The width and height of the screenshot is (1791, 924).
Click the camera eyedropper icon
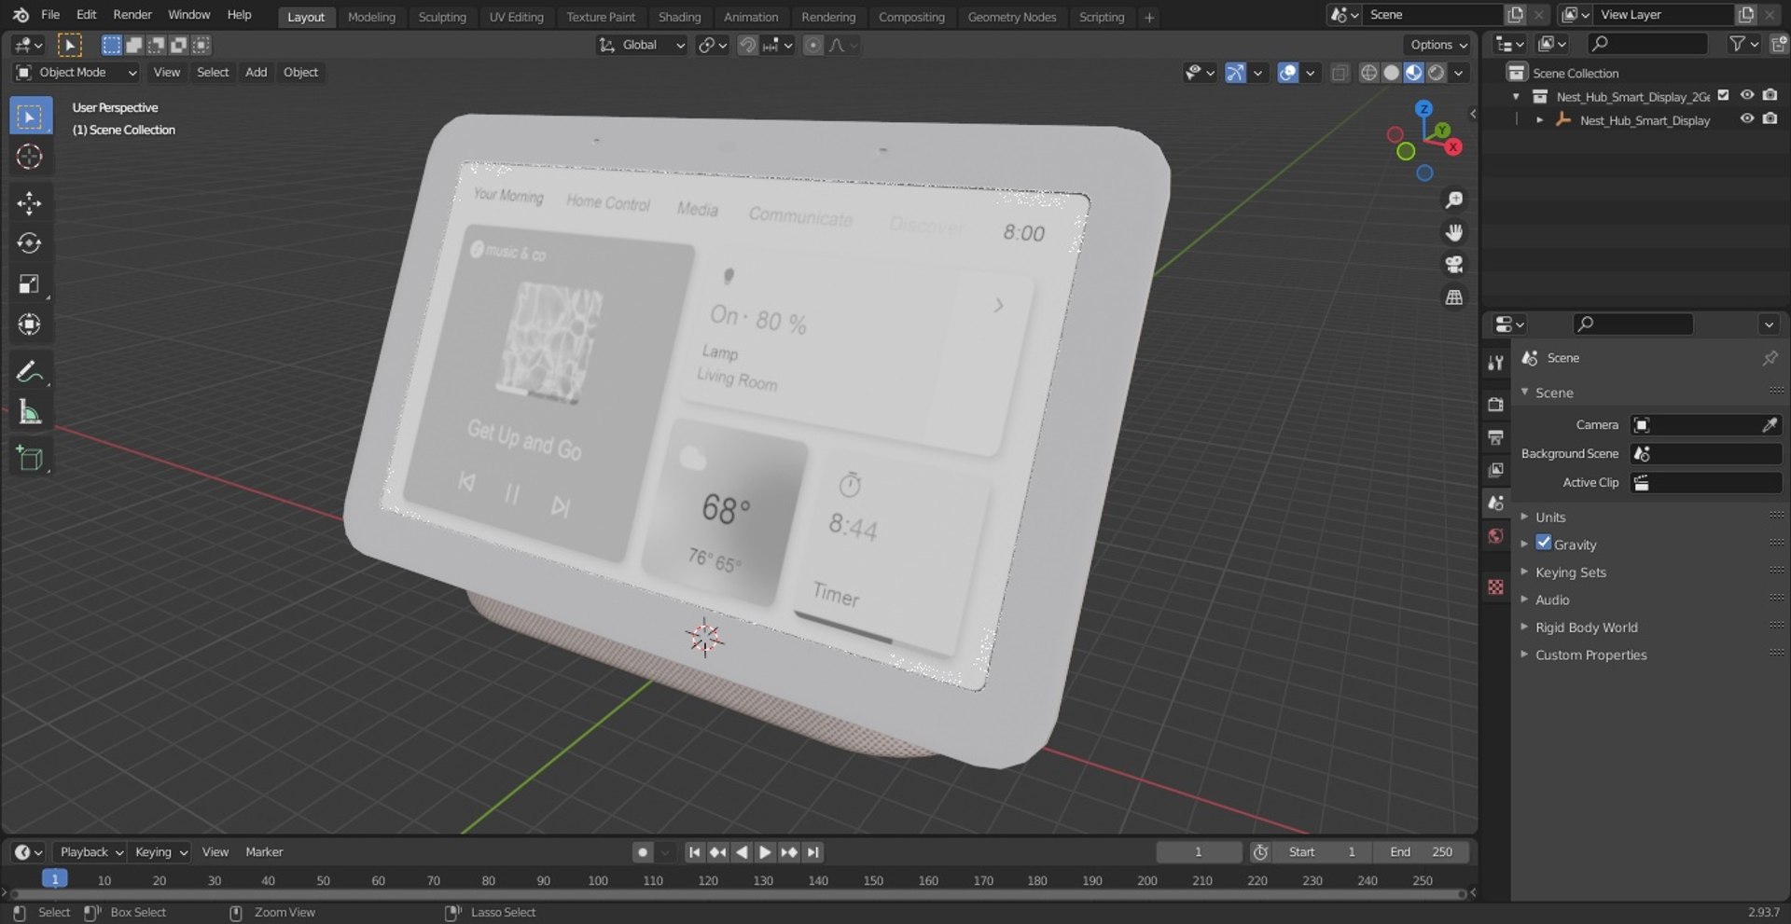1770,425
